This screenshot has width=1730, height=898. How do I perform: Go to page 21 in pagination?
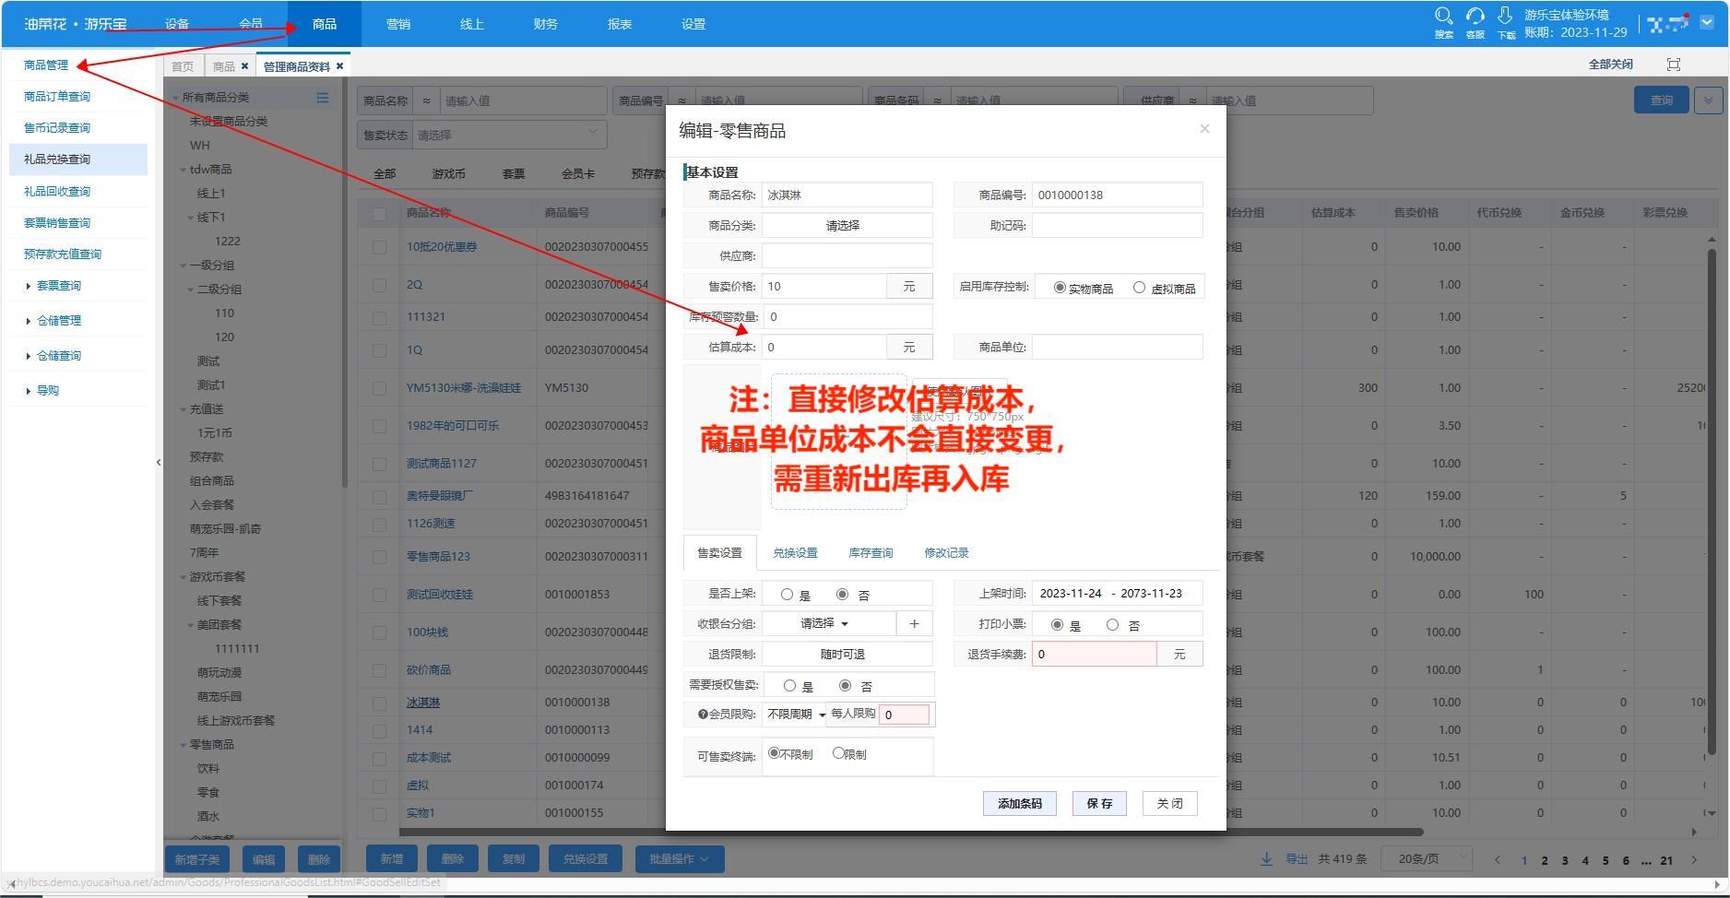click(x=1666, y=860)
